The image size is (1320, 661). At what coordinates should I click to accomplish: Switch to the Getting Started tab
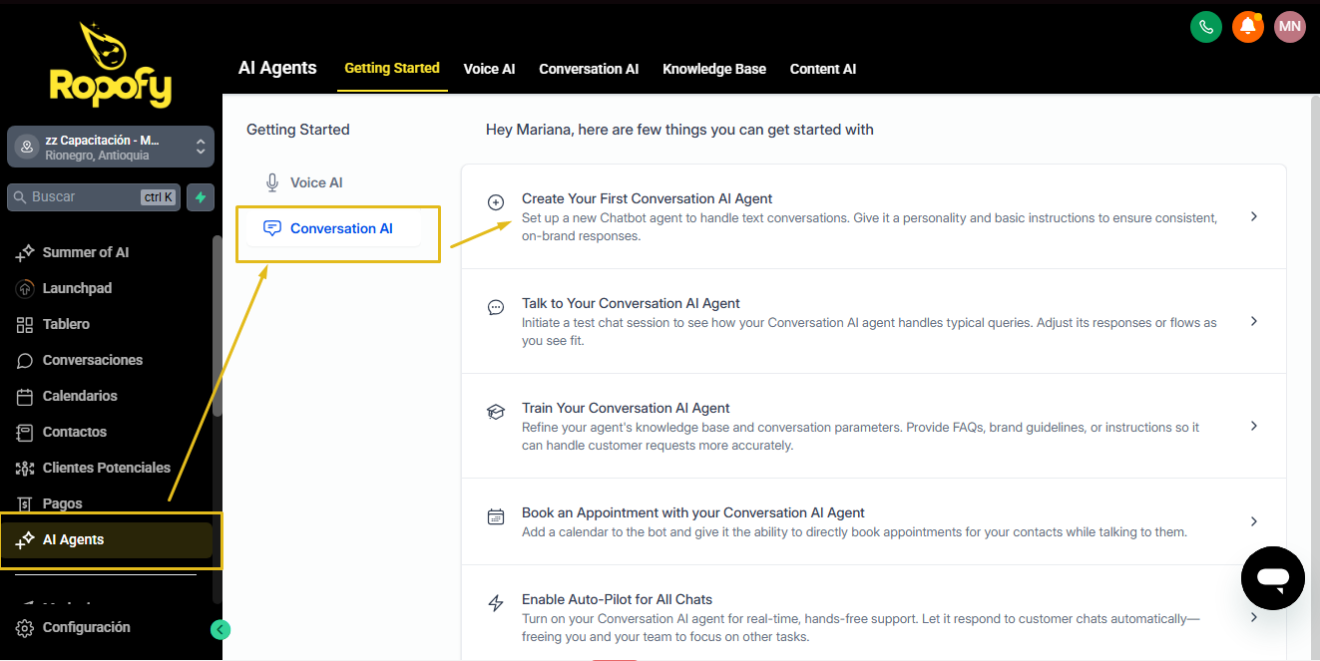pos(392,69)
